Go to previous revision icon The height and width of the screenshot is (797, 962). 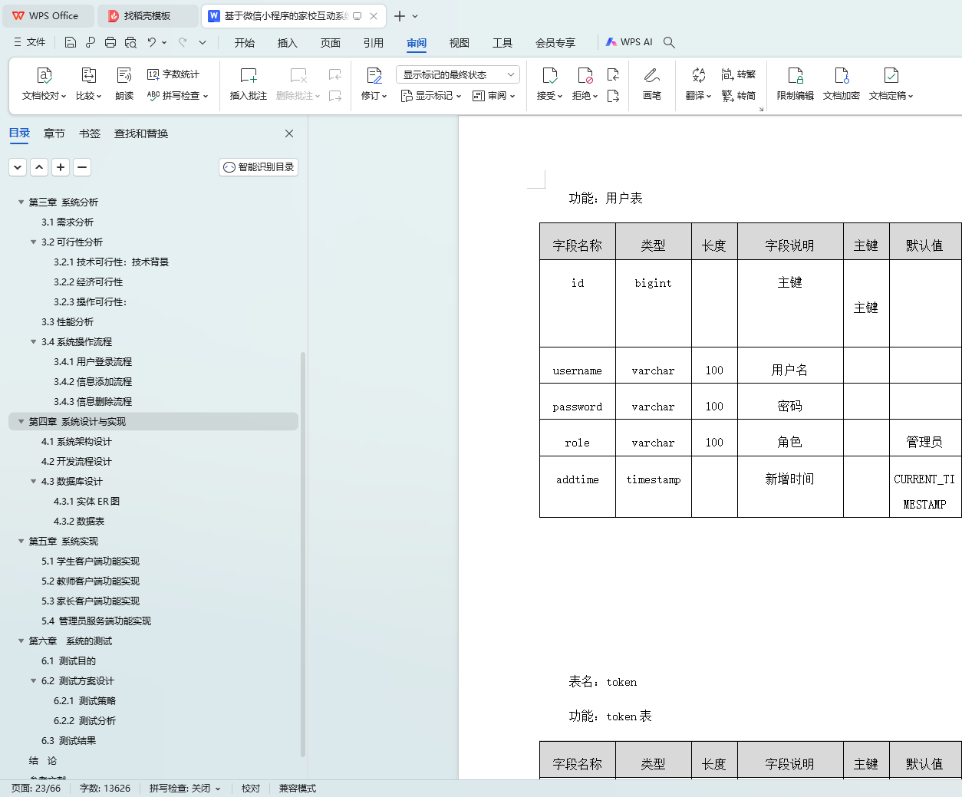[613, 74]
